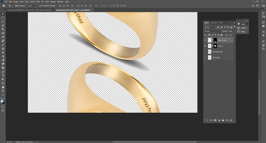The image size is (266, 143).
Task: Open the Filter menu
Action: [x=38, y=2]
